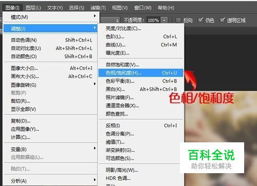Open the 文字(Y) menu

(x=55, y=8)
